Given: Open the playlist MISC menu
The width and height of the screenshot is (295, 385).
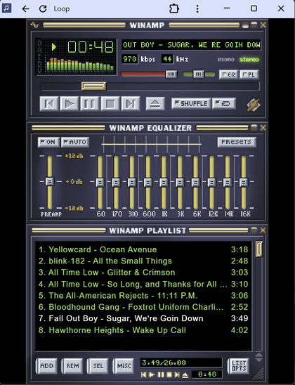Looking at the screenshot, I should click(124, 366).
